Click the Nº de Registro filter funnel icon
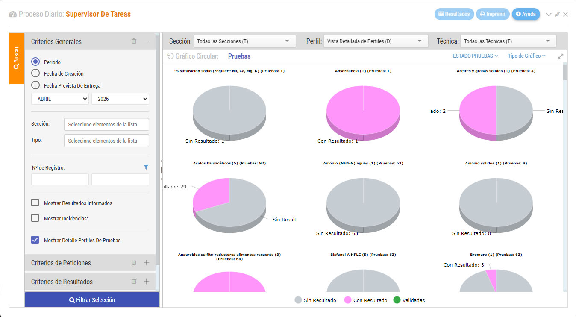Viewport: 576px width, 317px height. pyautogui.click(x=146, y=167)
